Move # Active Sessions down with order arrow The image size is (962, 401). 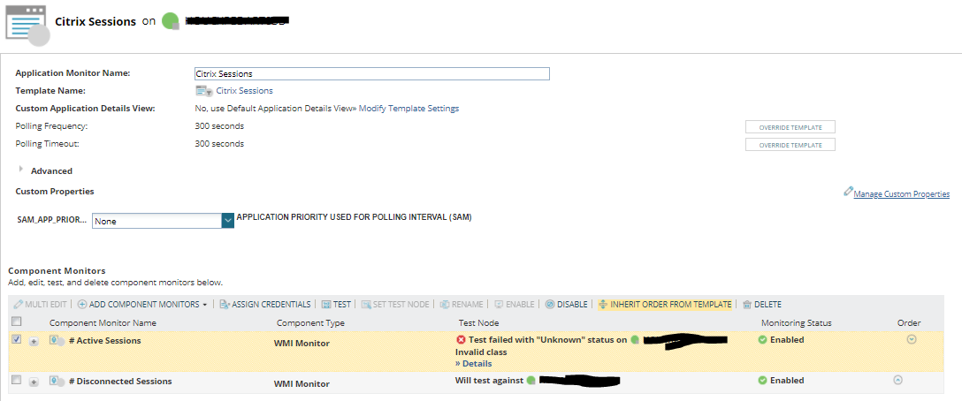912,340
